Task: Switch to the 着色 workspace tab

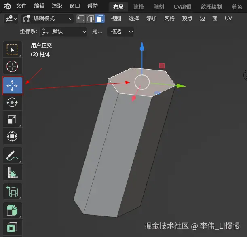Action: click(236, 7)
